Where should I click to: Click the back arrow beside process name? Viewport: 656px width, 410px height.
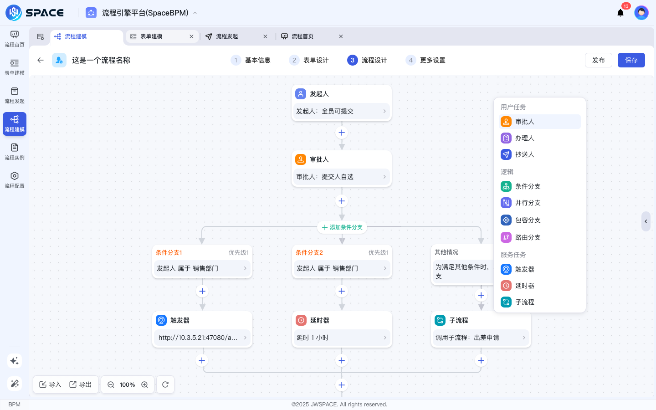41,60
